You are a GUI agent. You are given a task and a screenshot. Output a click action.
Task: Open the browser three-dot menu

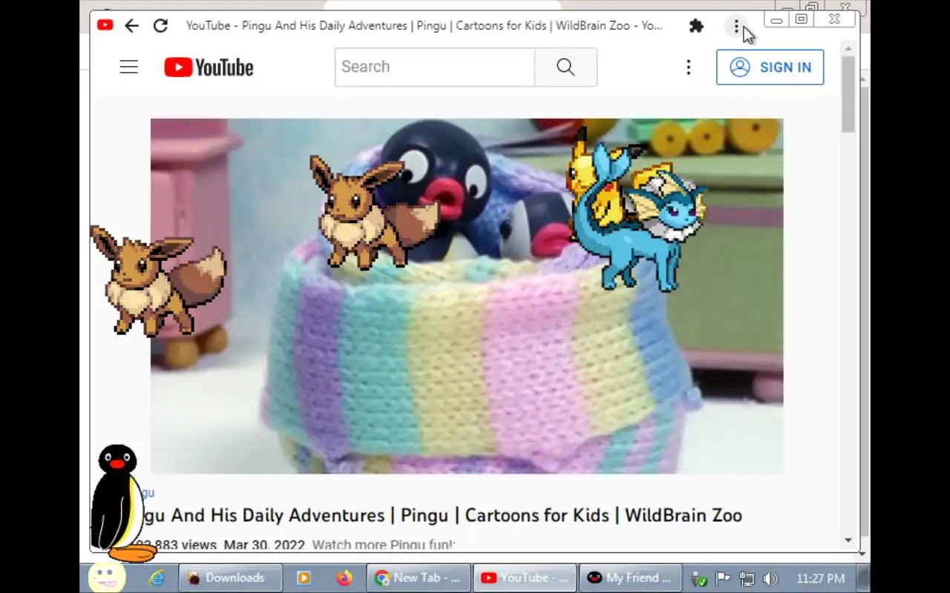736,27
